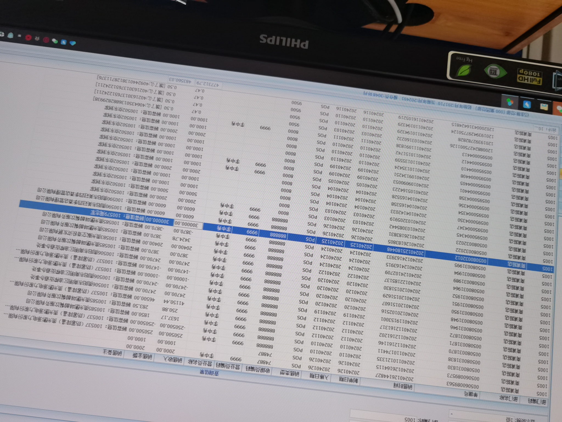Open the yellow file folder taskbar icon
Image resolution: width=562 pixels, height=422 pixels.
544,107
